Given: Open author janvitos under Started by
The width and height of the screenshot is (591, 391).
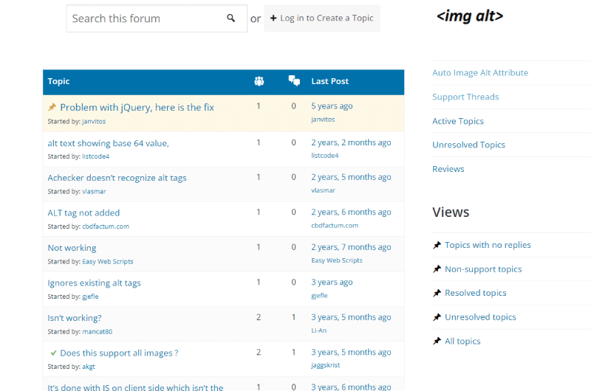Looking at the screenshot, I should [x=94, y=121].
